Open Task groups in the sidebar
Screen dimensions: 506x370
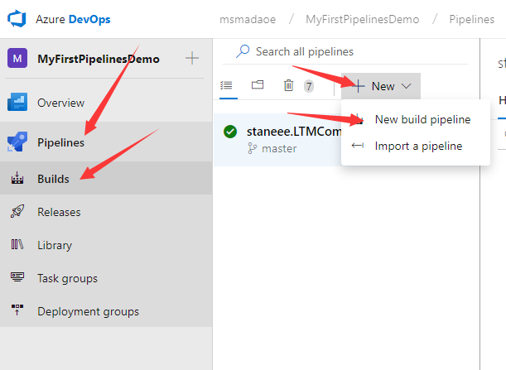(106, 278)
